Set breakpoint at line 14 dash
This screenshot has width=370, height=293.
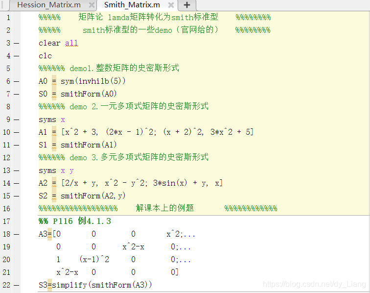(x=16, y=183)
